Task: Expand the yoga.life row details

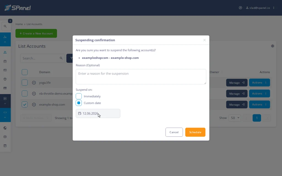Action: 34,82
